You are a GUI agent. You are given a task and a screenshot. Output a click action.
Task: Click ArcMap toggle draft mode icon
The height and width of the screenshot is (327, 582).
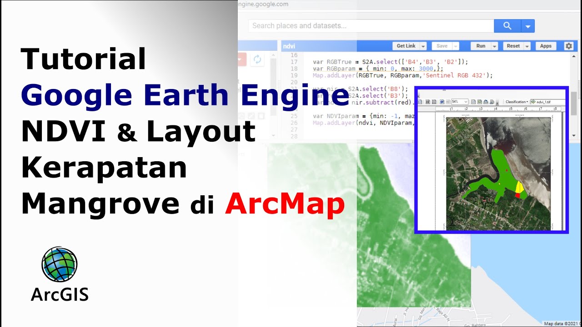(473, 102)
